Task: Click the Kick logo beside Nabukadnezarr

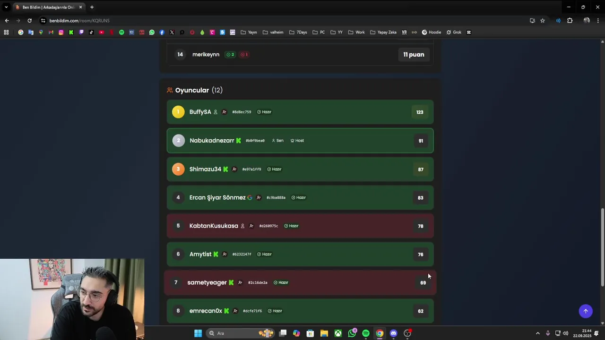Action: click(238, 141)
